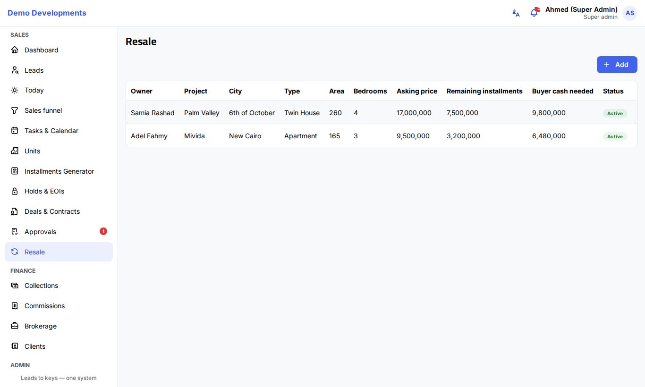Click the Collections cash icon
This screenshot has width=645, height=387.
click(x=15, y=286)
